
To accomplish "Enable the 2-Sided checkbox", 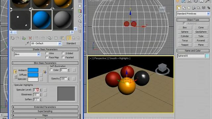I will click(63, 53).
